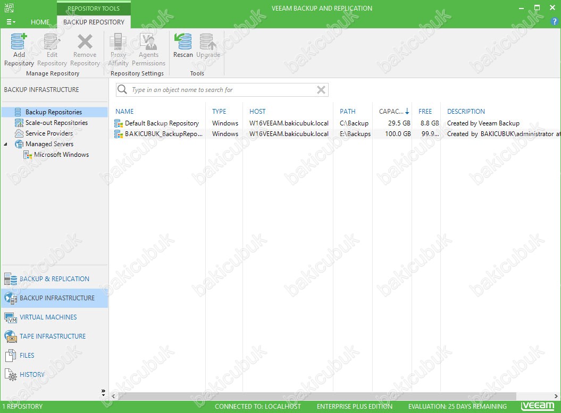Viewport: 561px width, 413px height.
Task: Open the help question mark icon
Action: 554,21
